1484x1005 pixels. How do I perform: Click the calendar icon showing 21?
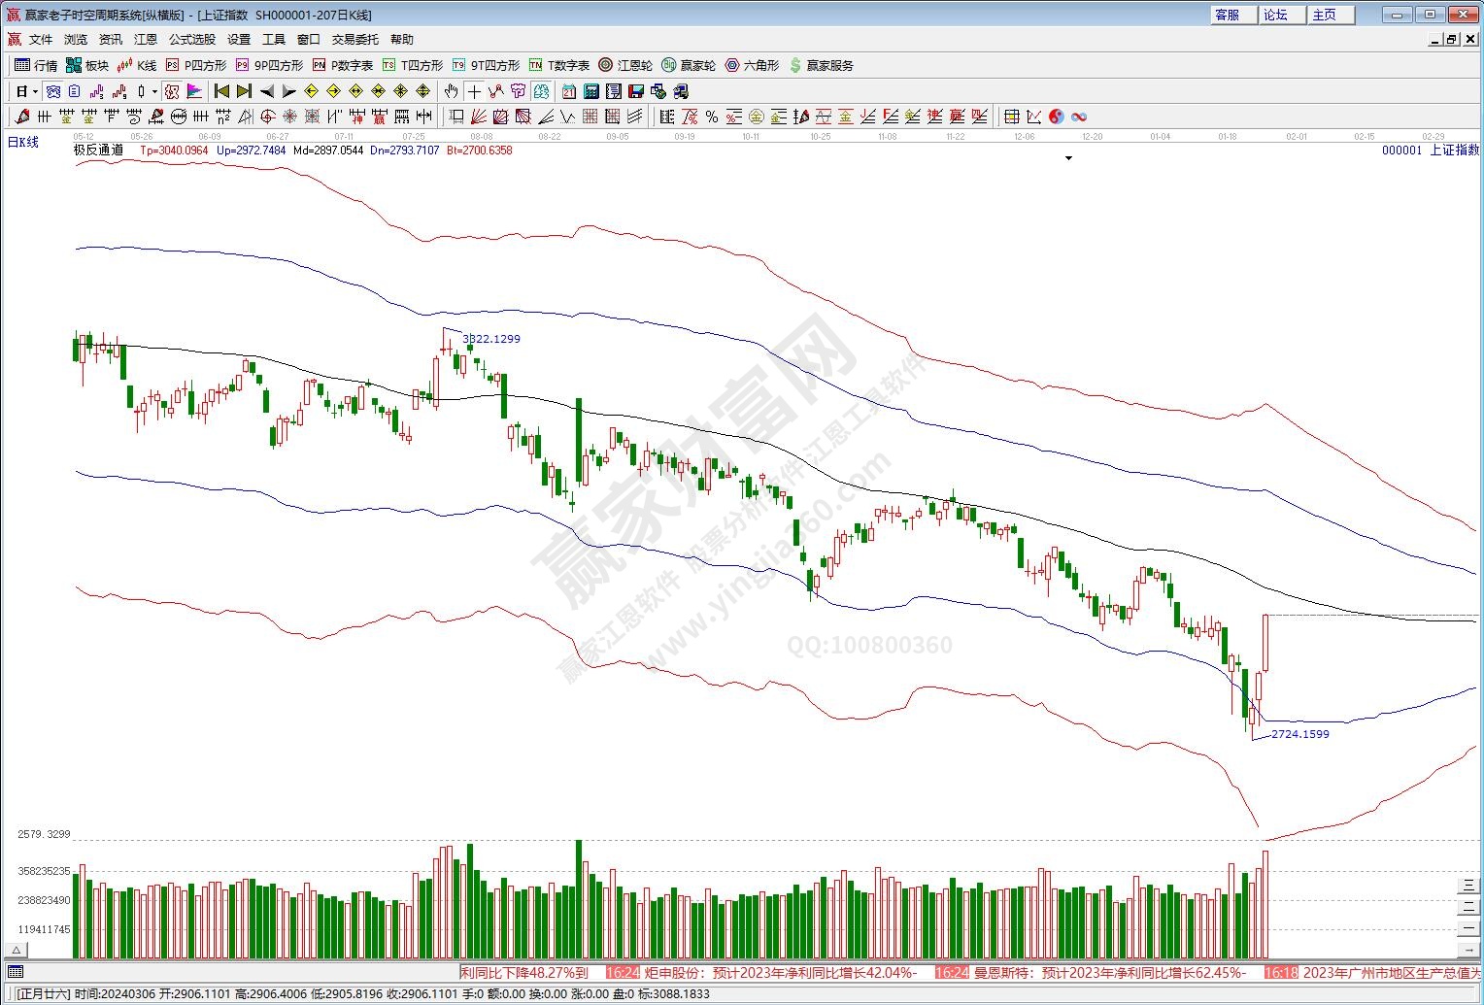(x=569, y=91)
